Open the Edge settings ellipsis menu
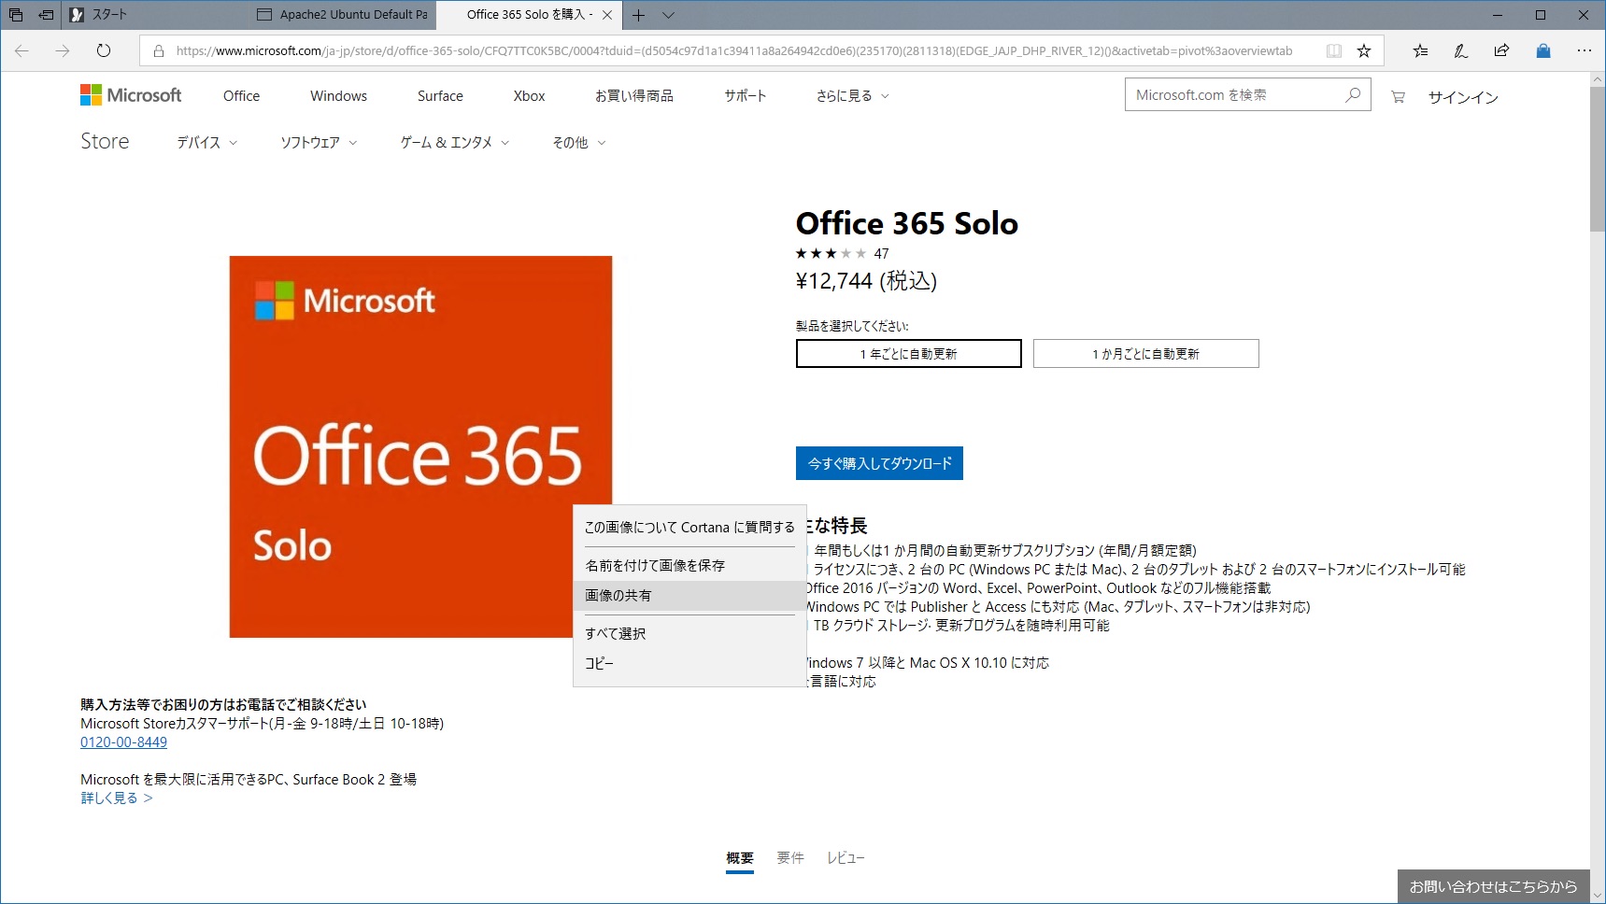1606x904 pixels. (1584, 51)
